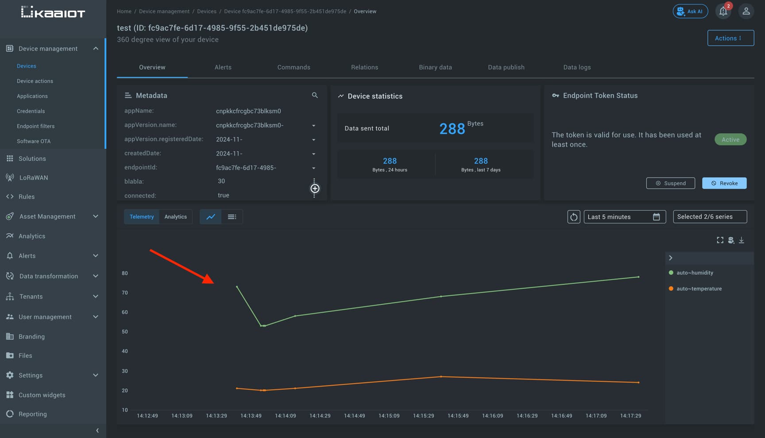This screenshot has height=438, width=765.
Task: Expand the User management menu
Action: coord(96,317)
